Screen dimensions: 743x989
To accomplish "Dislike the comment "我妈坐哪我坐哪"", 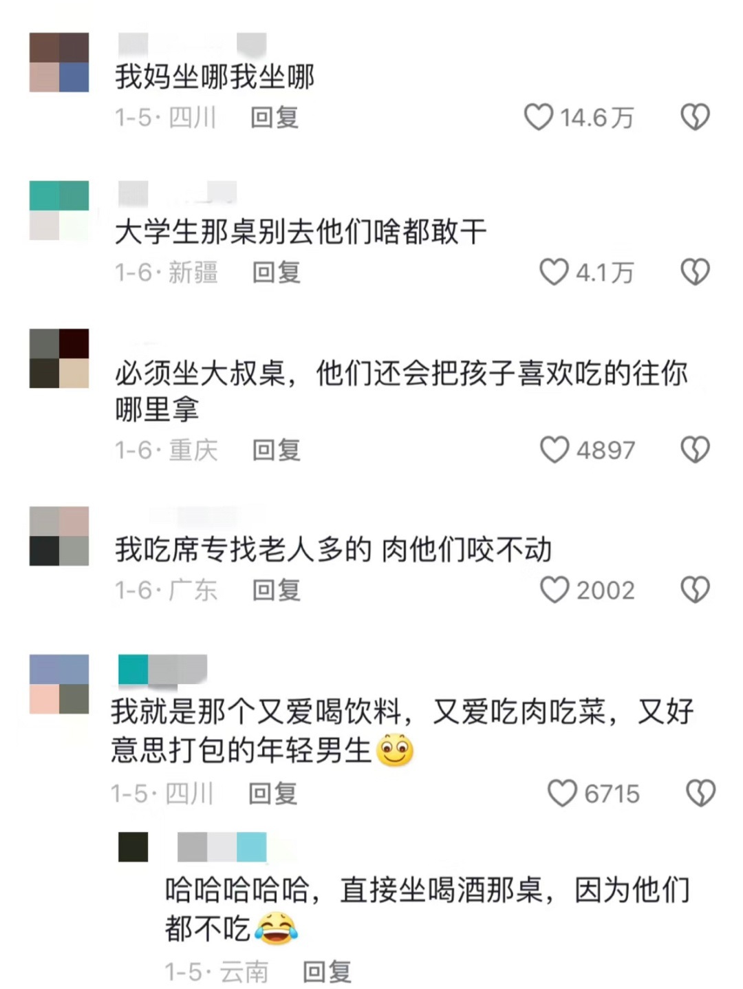I will pyautogui.click(x=695, y=117).
